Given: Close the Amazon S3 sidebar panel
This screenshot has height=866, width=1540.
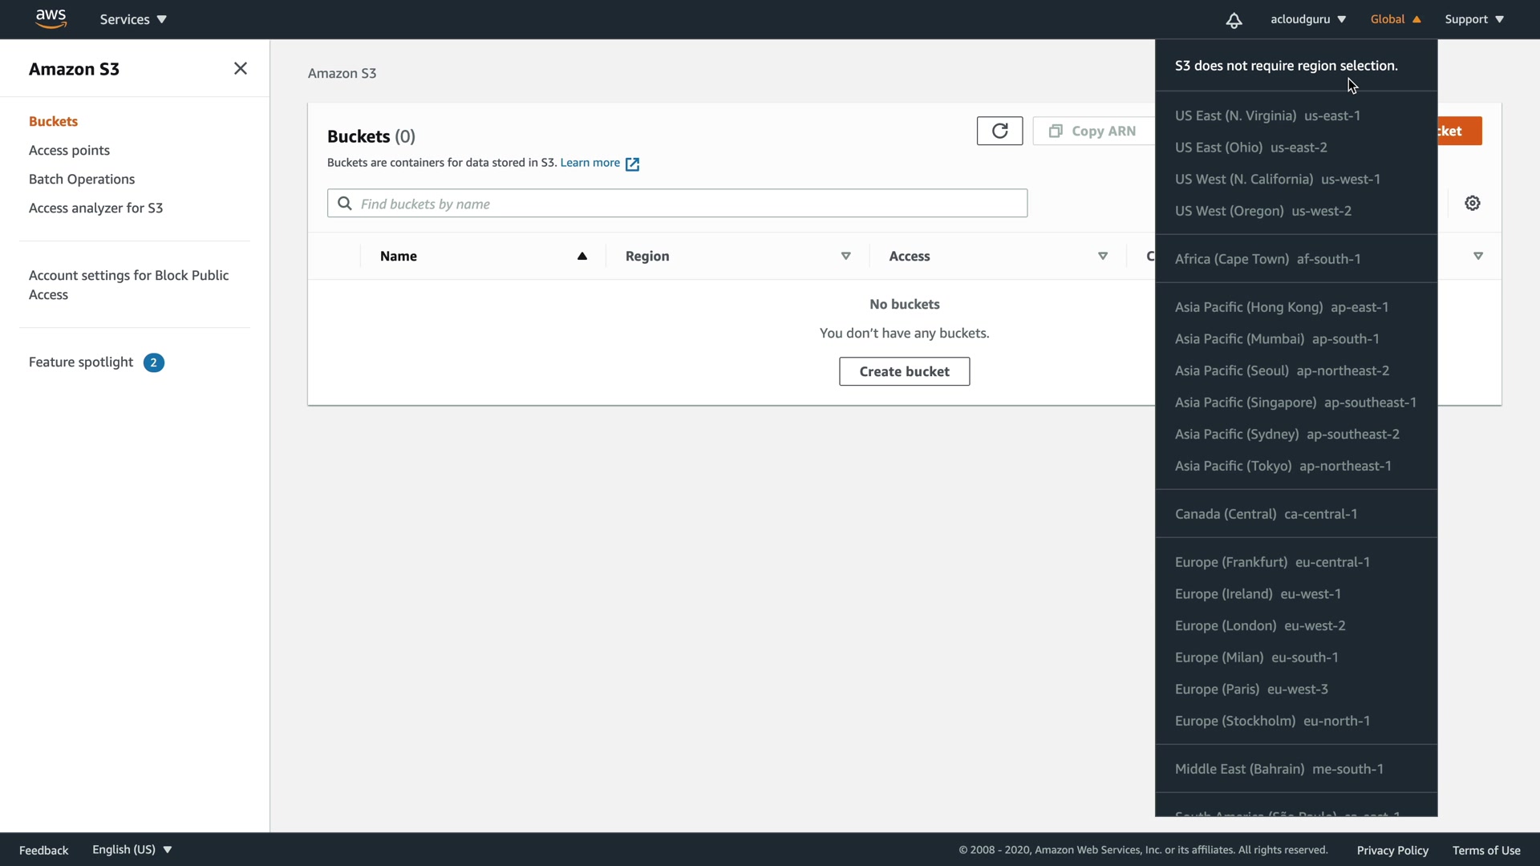Looking at the screenshot, I should (241, 69).
